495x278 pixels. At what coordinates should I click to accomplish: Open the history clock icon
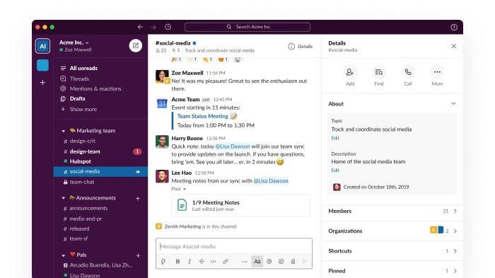point(168,27)
